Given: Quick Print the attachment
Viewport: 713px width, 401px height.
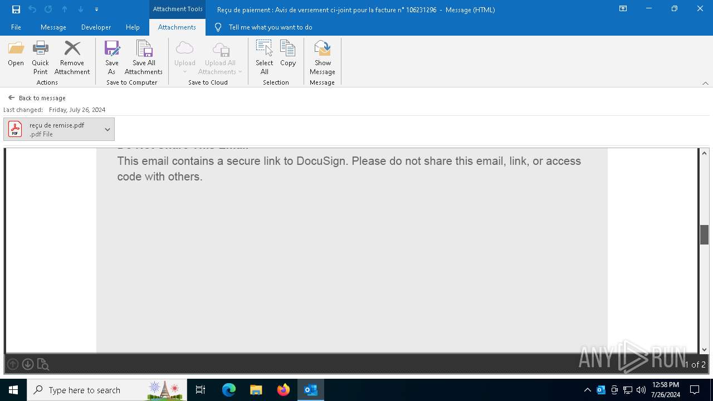Looking at the screenshot, I should [x=40, y=57].
